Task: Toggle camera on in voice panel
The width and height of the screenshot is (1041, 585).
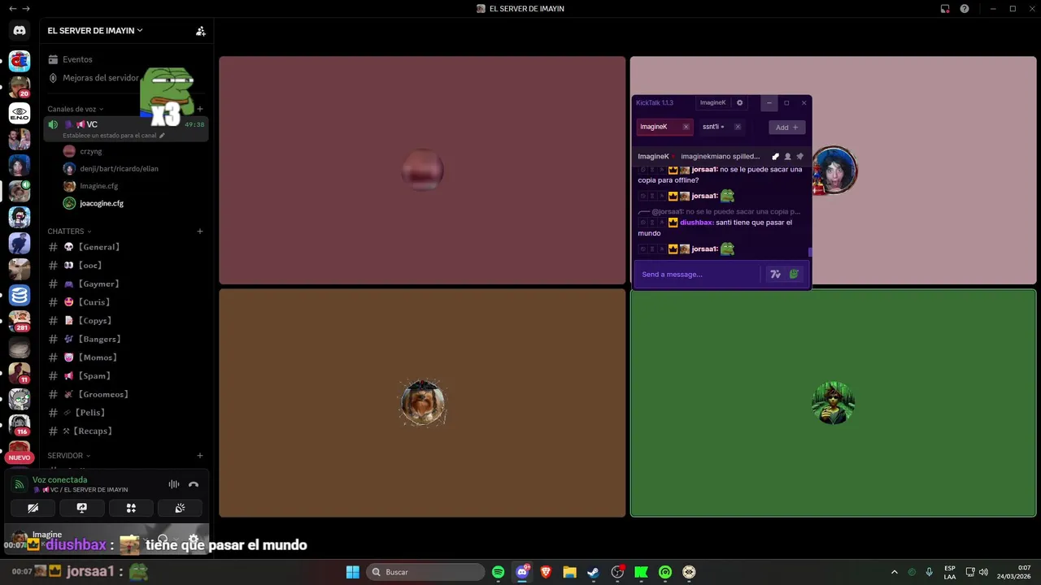Action: point(33,508)
